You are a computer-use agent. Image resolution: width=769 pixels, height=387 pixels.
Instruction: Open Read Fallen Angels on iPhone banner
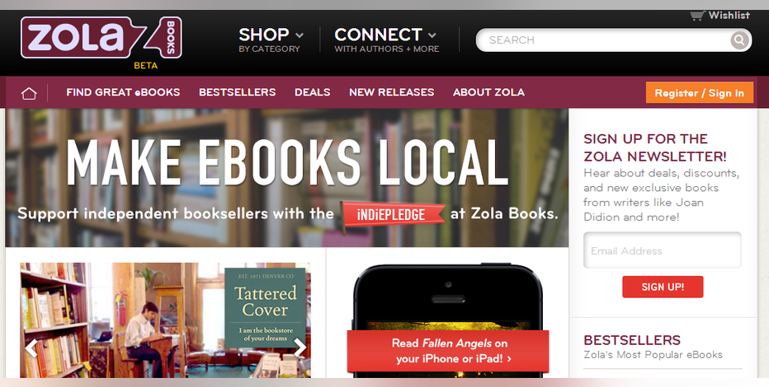pos(448,352)
